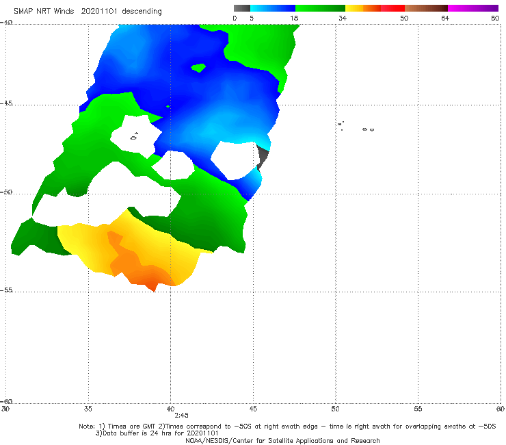Click the longitude axis label '60'
Screen dimensions: 506x445
click(x=501, y=409)
